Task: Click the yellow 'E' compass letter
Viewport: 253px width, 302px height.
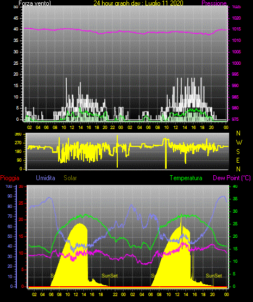Action: [x=238, y=160]
